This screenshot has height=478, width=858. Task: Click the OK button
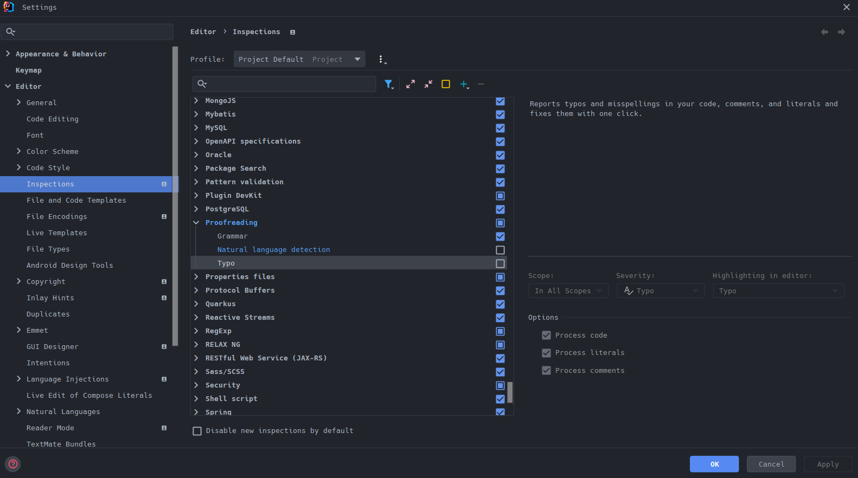(x=714, y=464)
